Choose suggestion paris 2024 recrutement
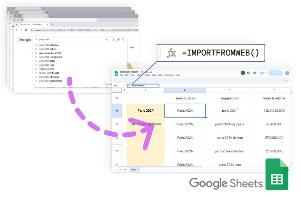Viewport: 301px width, 197px height. (x=51, y=57)
